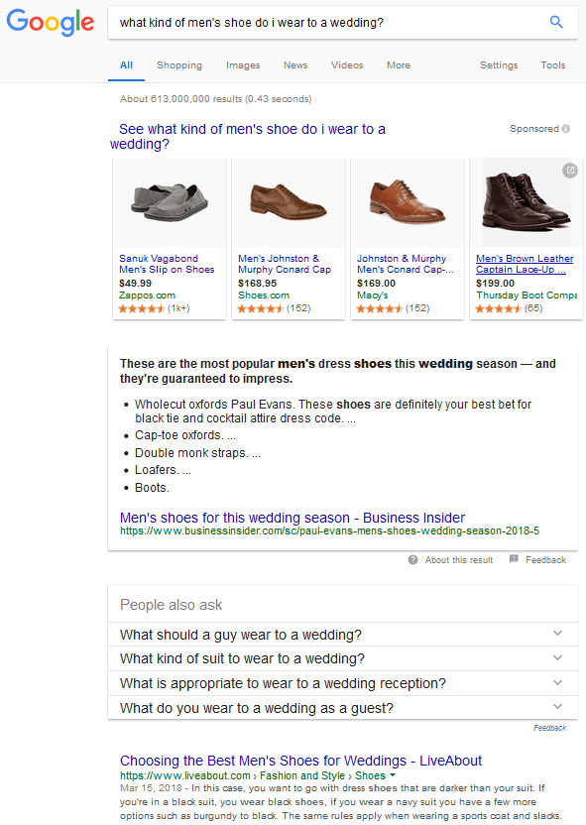This screenshot has width=586, height=825.
Task: Click the "Loafers" bullet
Action: tap(163, 470)
